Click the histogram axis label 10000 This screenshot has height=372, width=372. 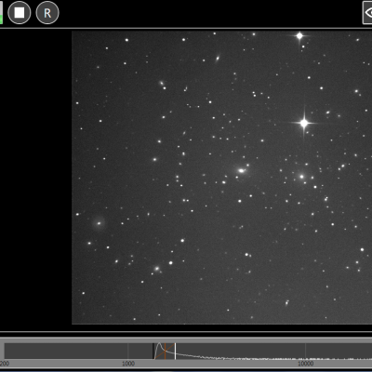coord(306,364)
